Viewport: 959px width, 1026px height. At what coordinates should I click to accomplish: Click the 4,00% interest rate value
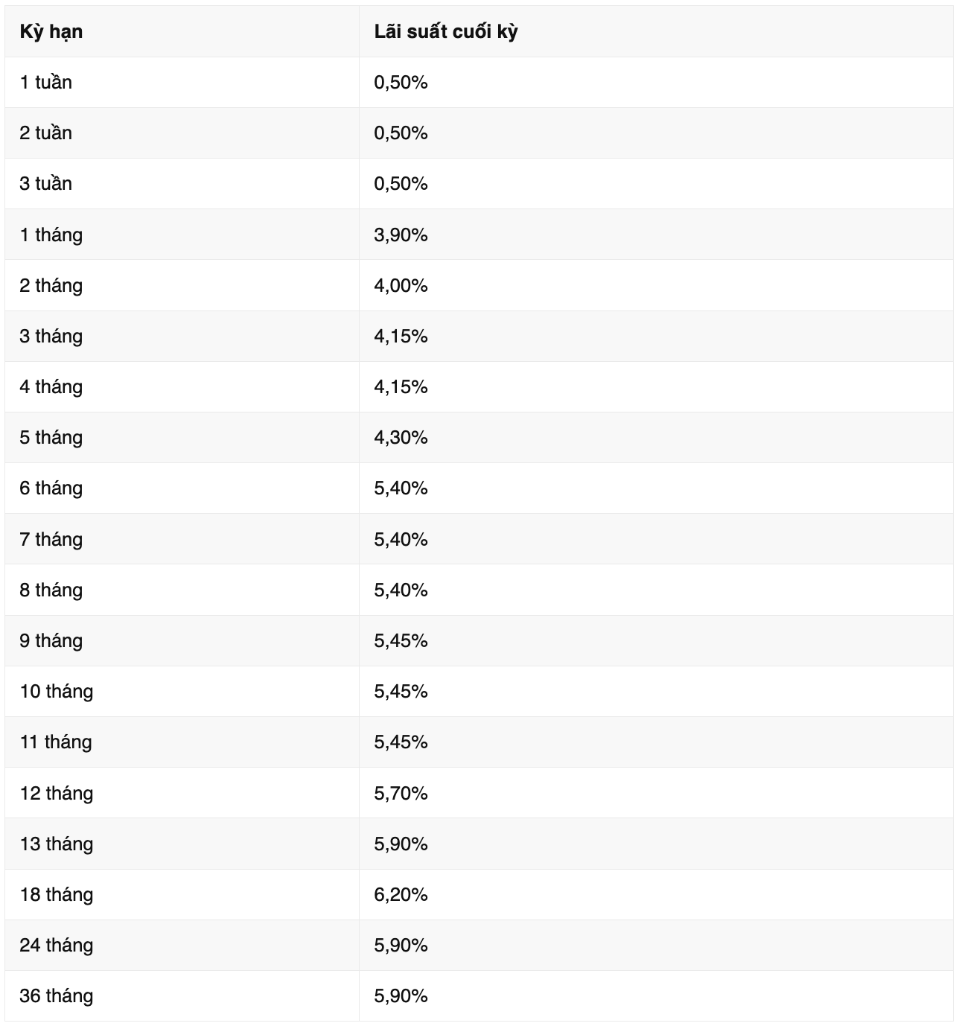coord(401,286)
